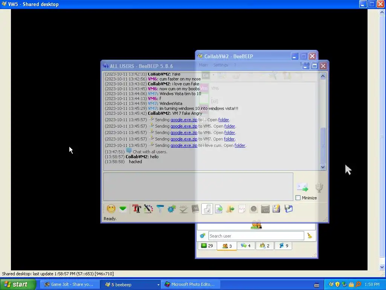Click the 'Shared desktop: last update' status text

58,274
